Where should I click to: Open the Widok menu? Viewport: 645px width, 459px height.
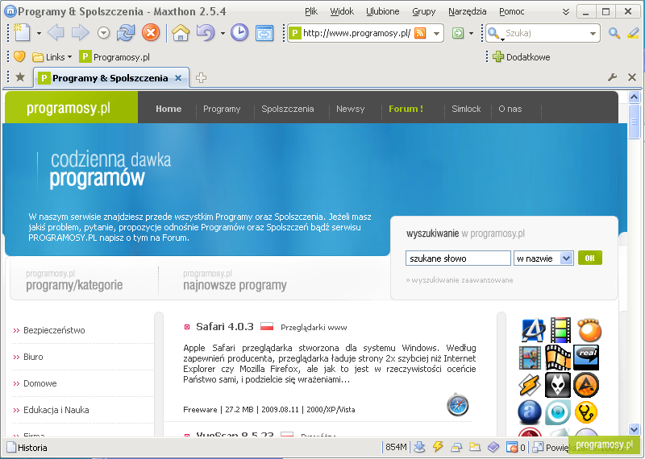pyautogui.click(x=342, y=11)
